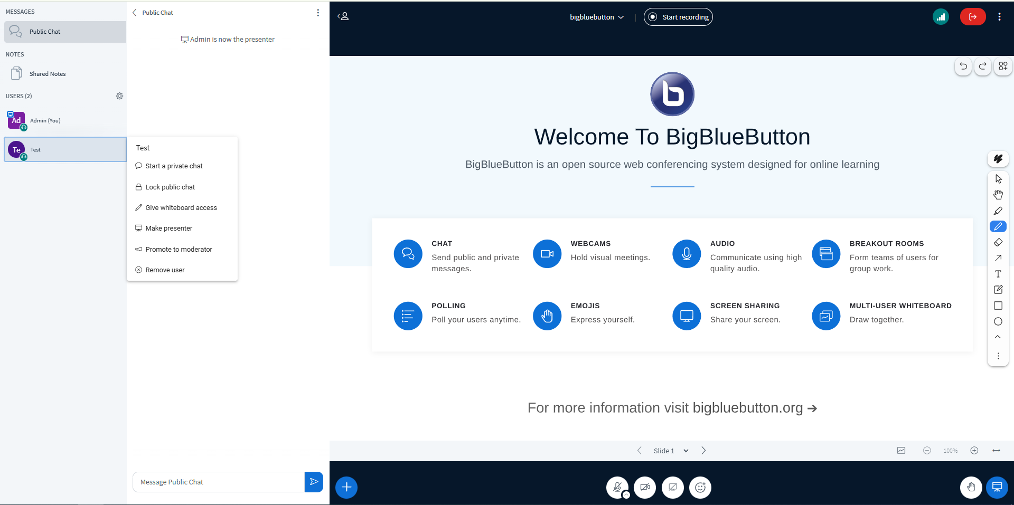Viewport: 1014px width, 505px height.
Task: Open manage users gear settings
Action: click(x=119, y=96)
